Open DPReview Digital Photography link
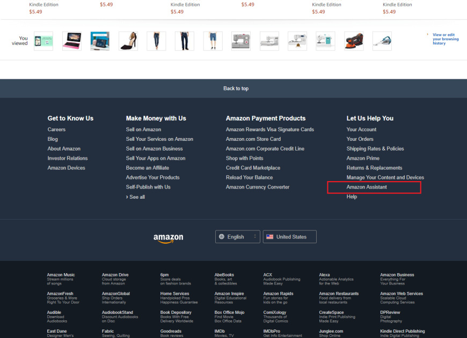The width and height of the screenshot is (467, 338). (x=391, y=317)
